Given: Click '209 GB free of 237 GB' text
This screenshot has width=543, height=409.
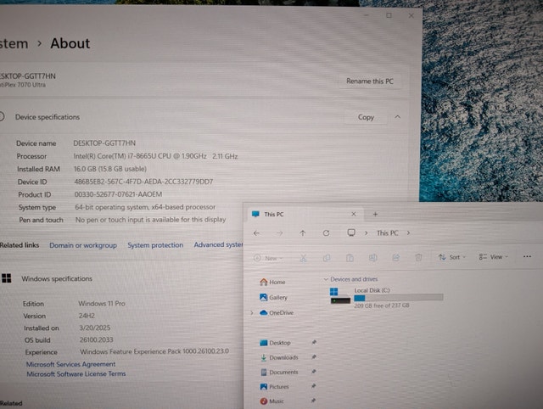Looking at the screenshot, I should point(382,305).
